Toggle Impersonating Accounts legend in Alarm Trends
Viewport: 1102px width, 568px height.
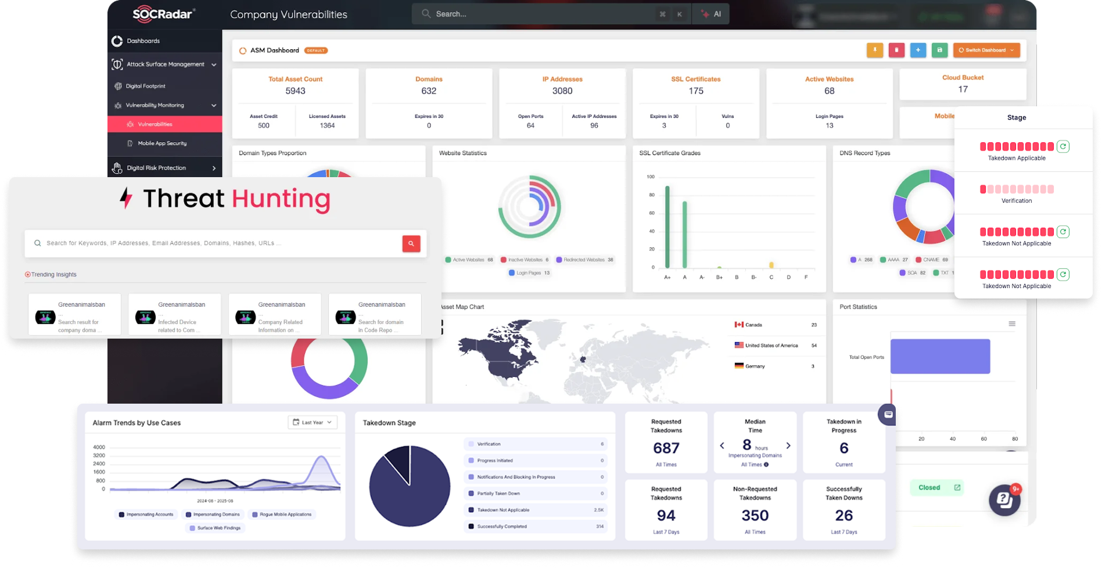point(146,515)
